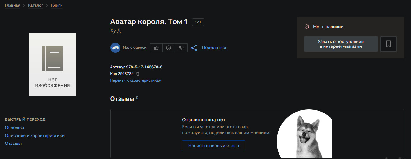The image size is (411, 159).
Task: Click the neutral face rating icon
Action: click(169, 48)
